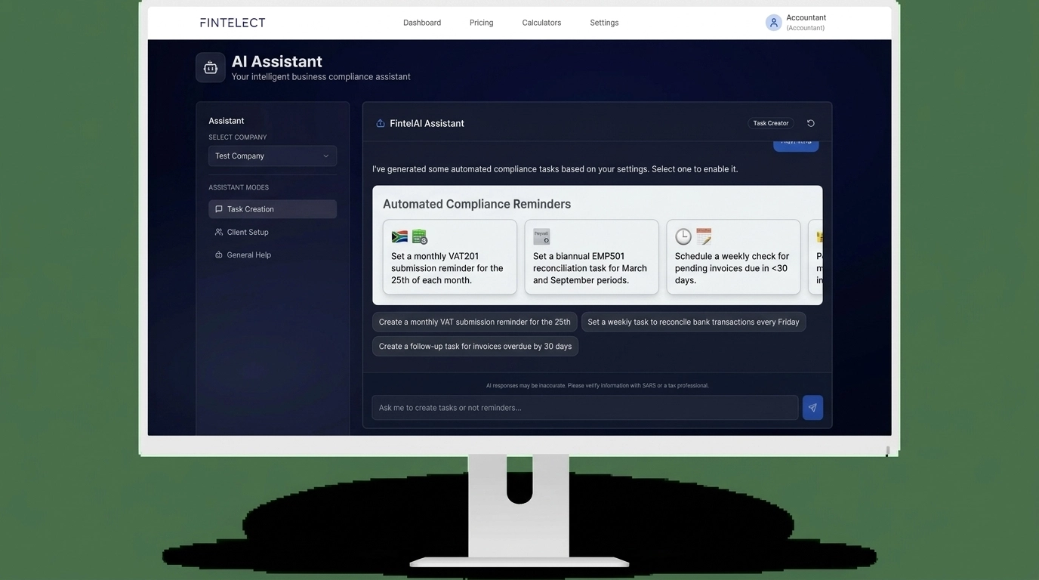
Task: Click the Accountant avatar icon
Action: click(x=773, y=22)
